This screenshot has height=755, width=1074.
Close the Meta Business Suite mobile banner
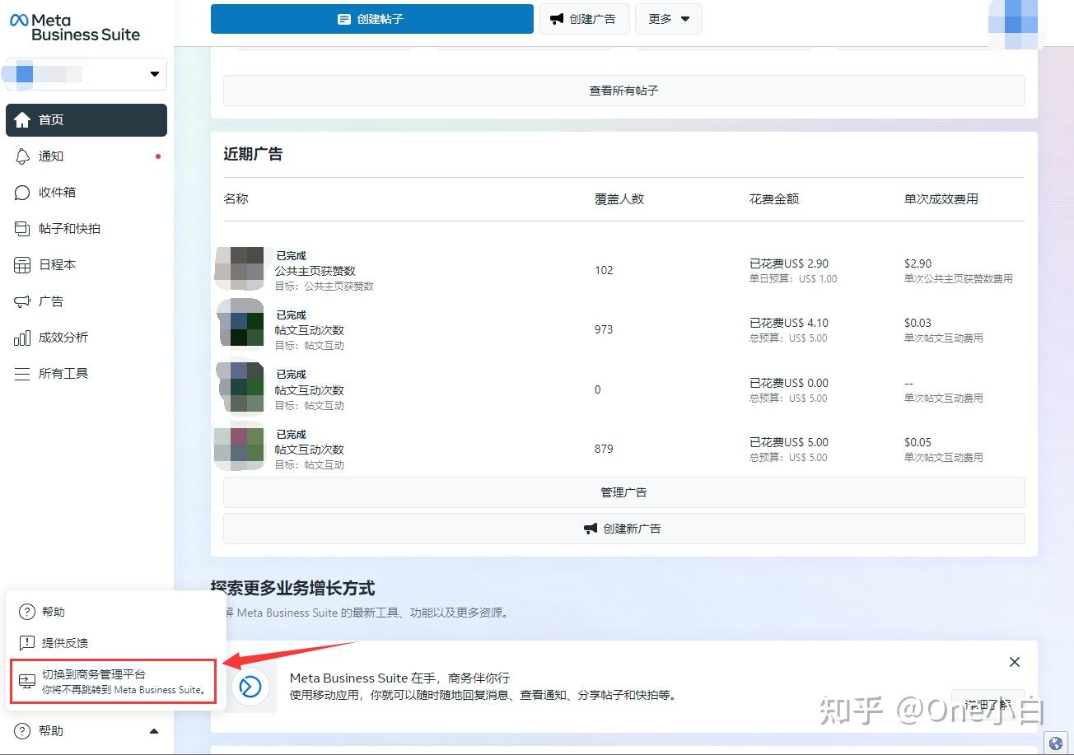1015,662
